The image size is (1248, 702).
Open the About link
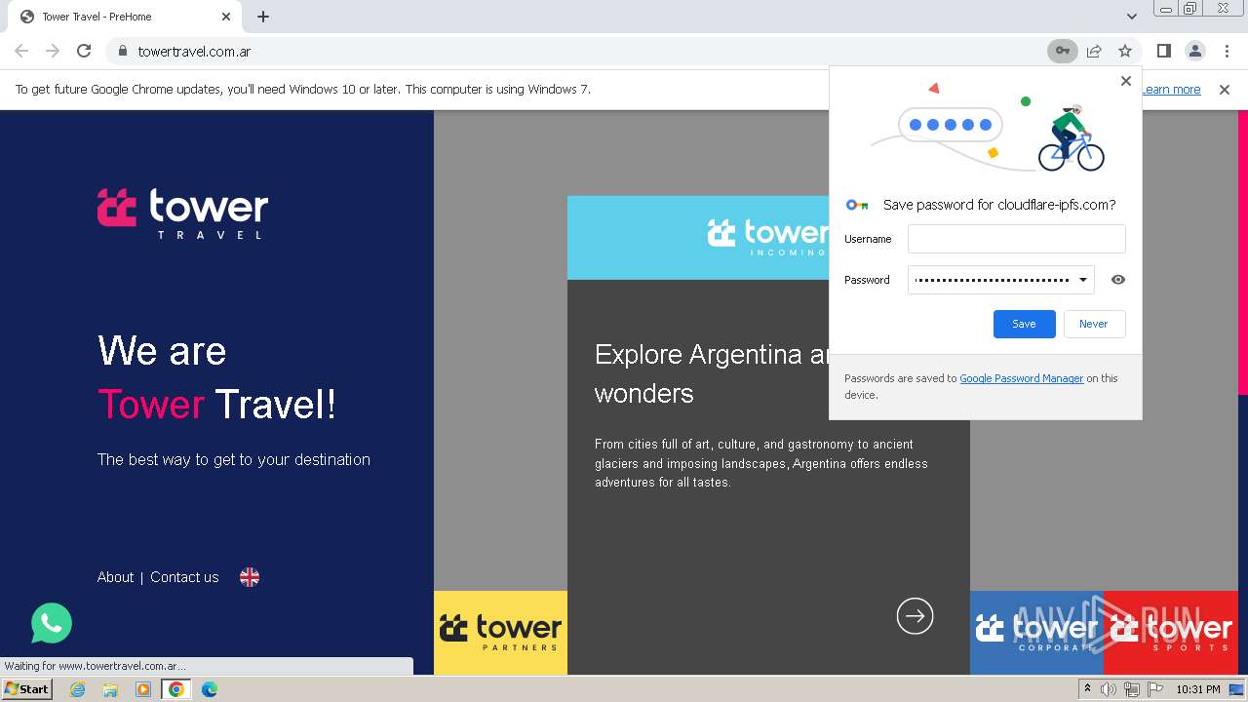(x=115, y=577)
